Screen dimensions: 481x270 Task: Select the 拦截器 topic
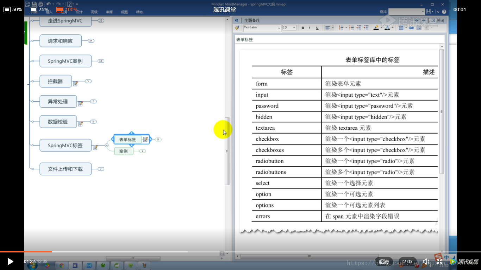click(x=55, y=81)
